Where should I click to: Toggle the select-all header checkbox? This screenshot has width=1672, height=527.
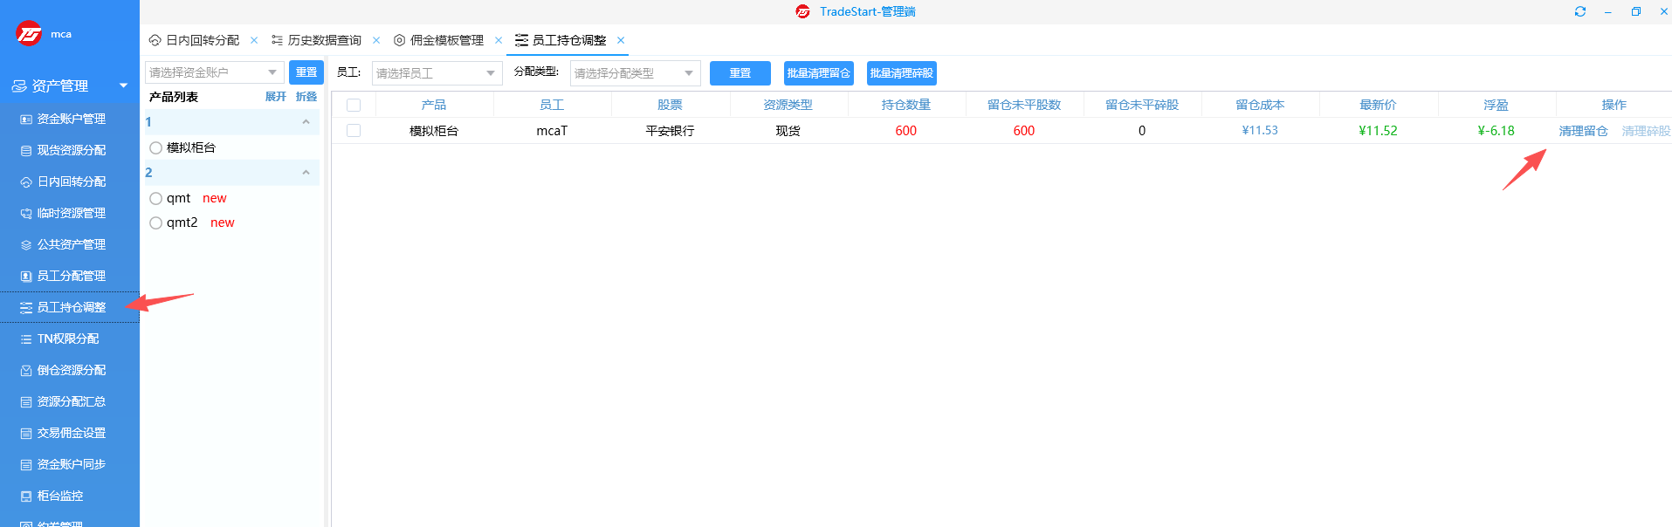pos(354,106)
